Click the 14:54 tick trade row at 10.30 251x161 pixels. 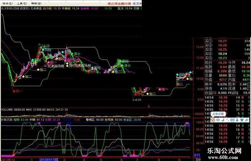[x=227, y=98]
